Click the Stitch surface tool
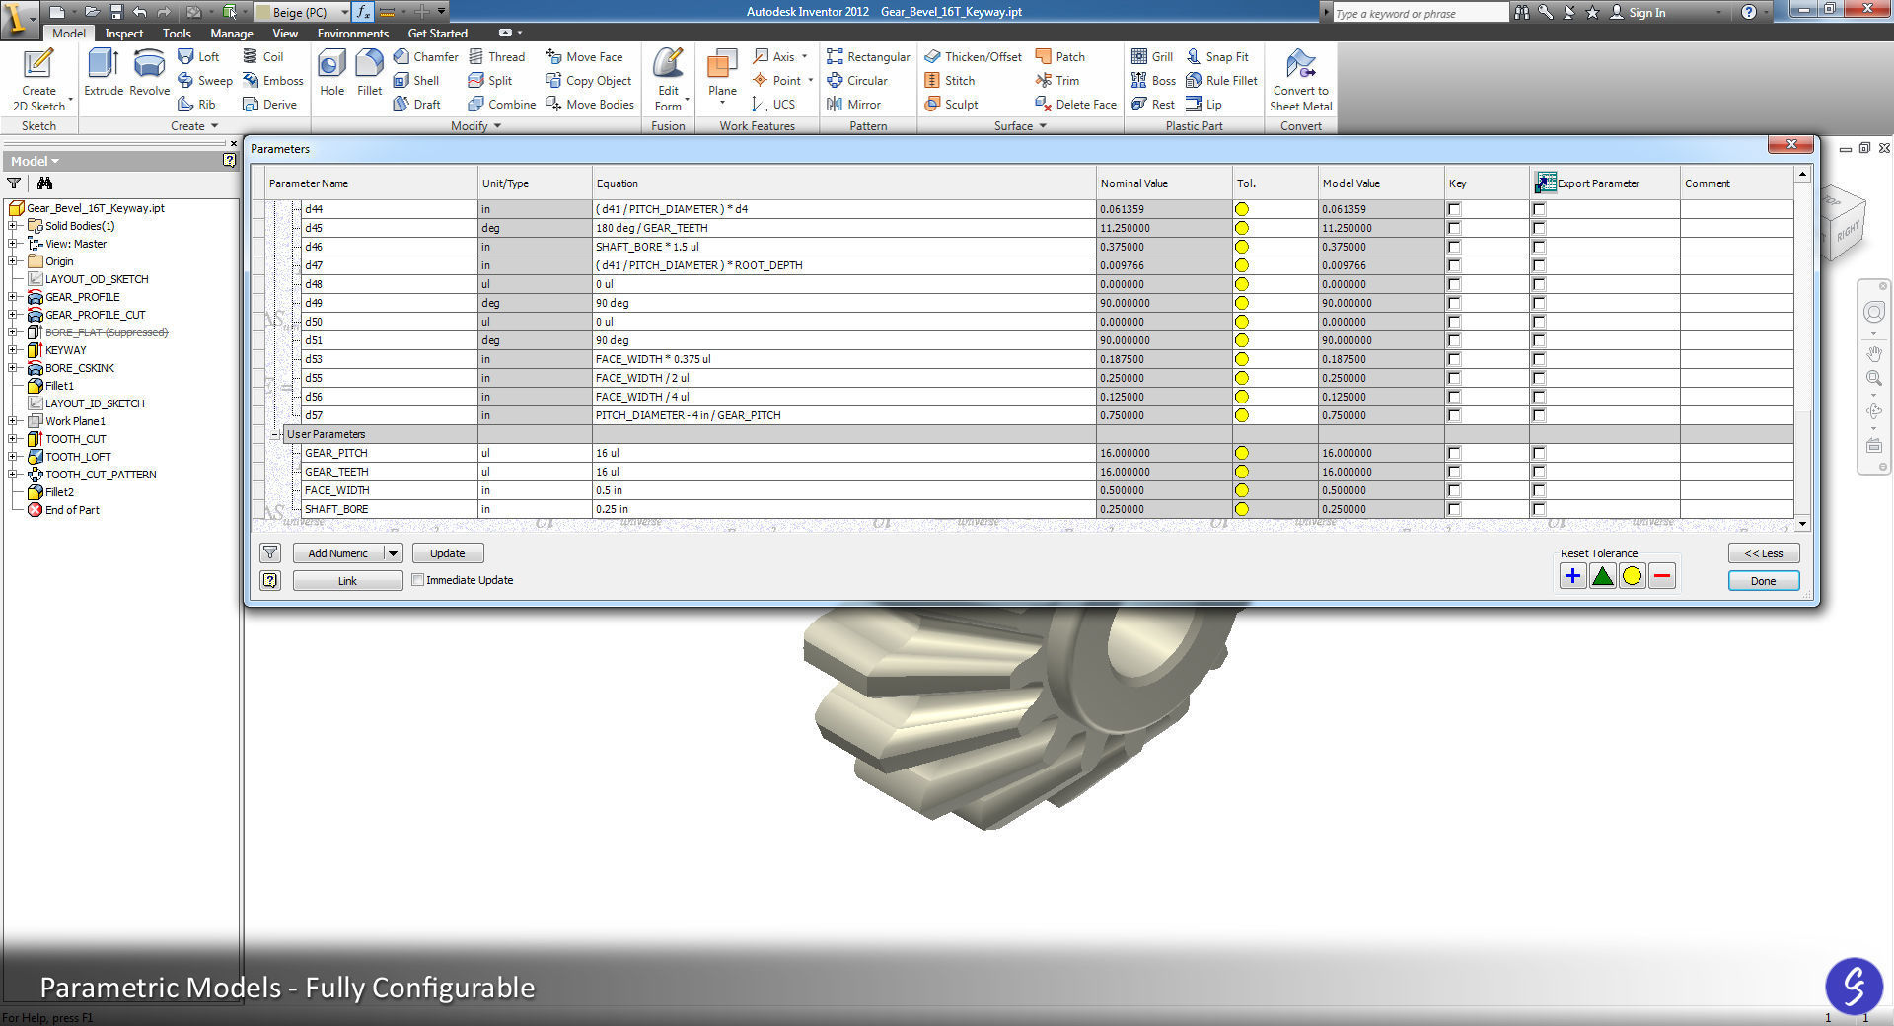Viewport: 1894px width, 1026px height. pos(949,80)
